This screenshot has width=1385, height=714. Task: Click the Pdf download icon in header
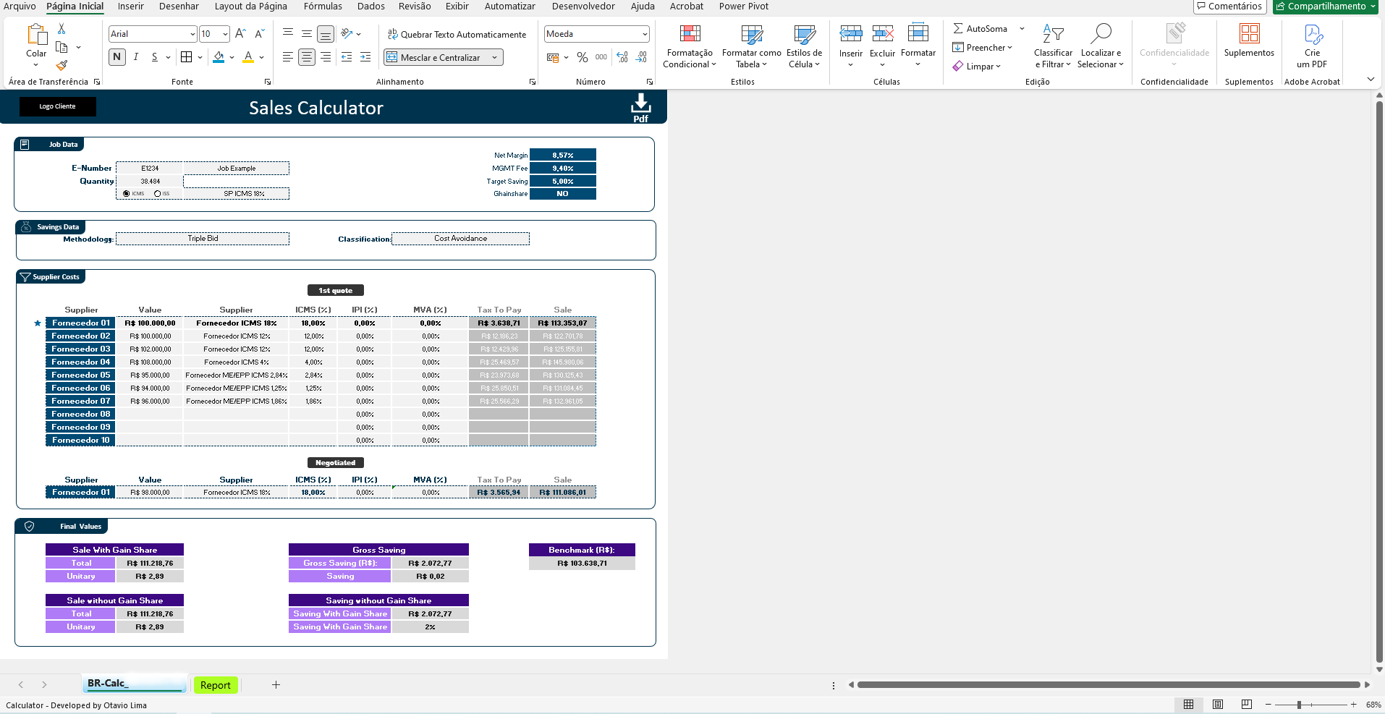640,107
